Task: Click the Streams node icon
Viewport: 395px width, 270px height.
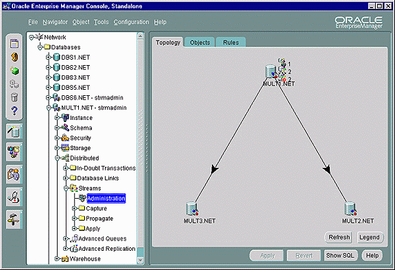Action: (x=73, y=188)
